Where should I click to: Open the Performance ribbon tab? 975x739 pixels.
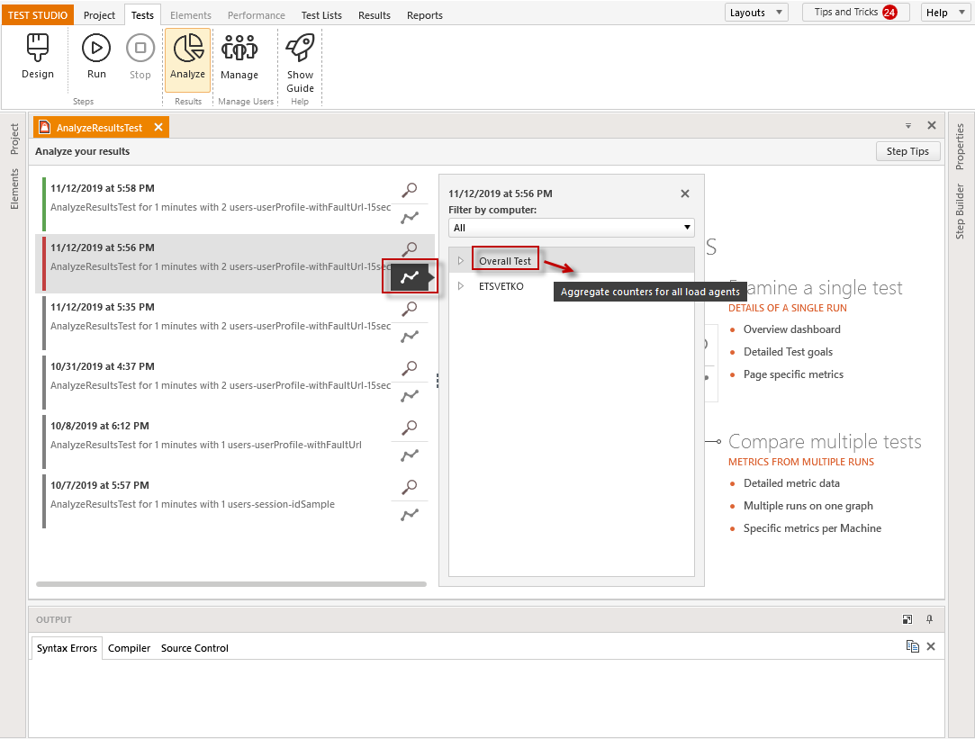pyautogui.click(x=257, y=15)
